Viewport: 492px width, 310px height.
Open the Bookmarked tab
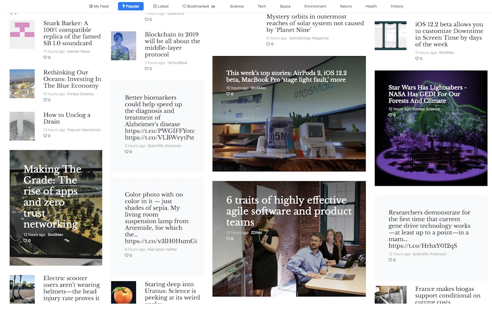[198, 6]
